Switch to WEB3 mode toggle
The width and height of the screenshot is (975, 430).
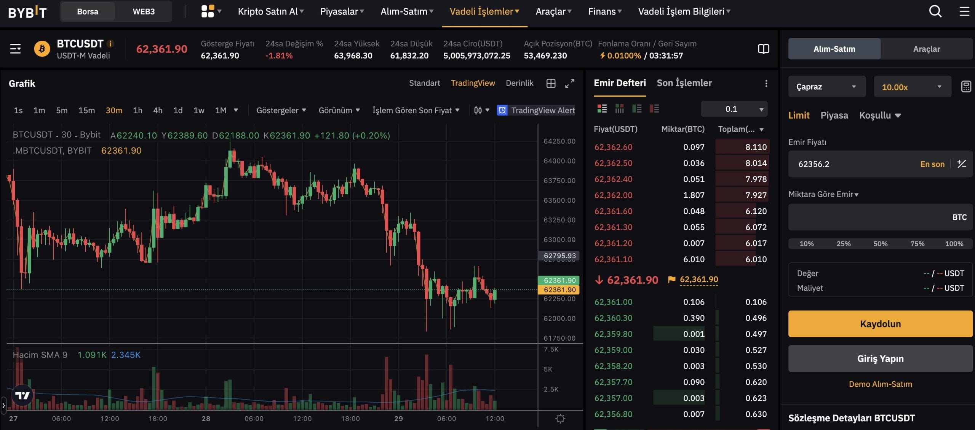point(144,11)
